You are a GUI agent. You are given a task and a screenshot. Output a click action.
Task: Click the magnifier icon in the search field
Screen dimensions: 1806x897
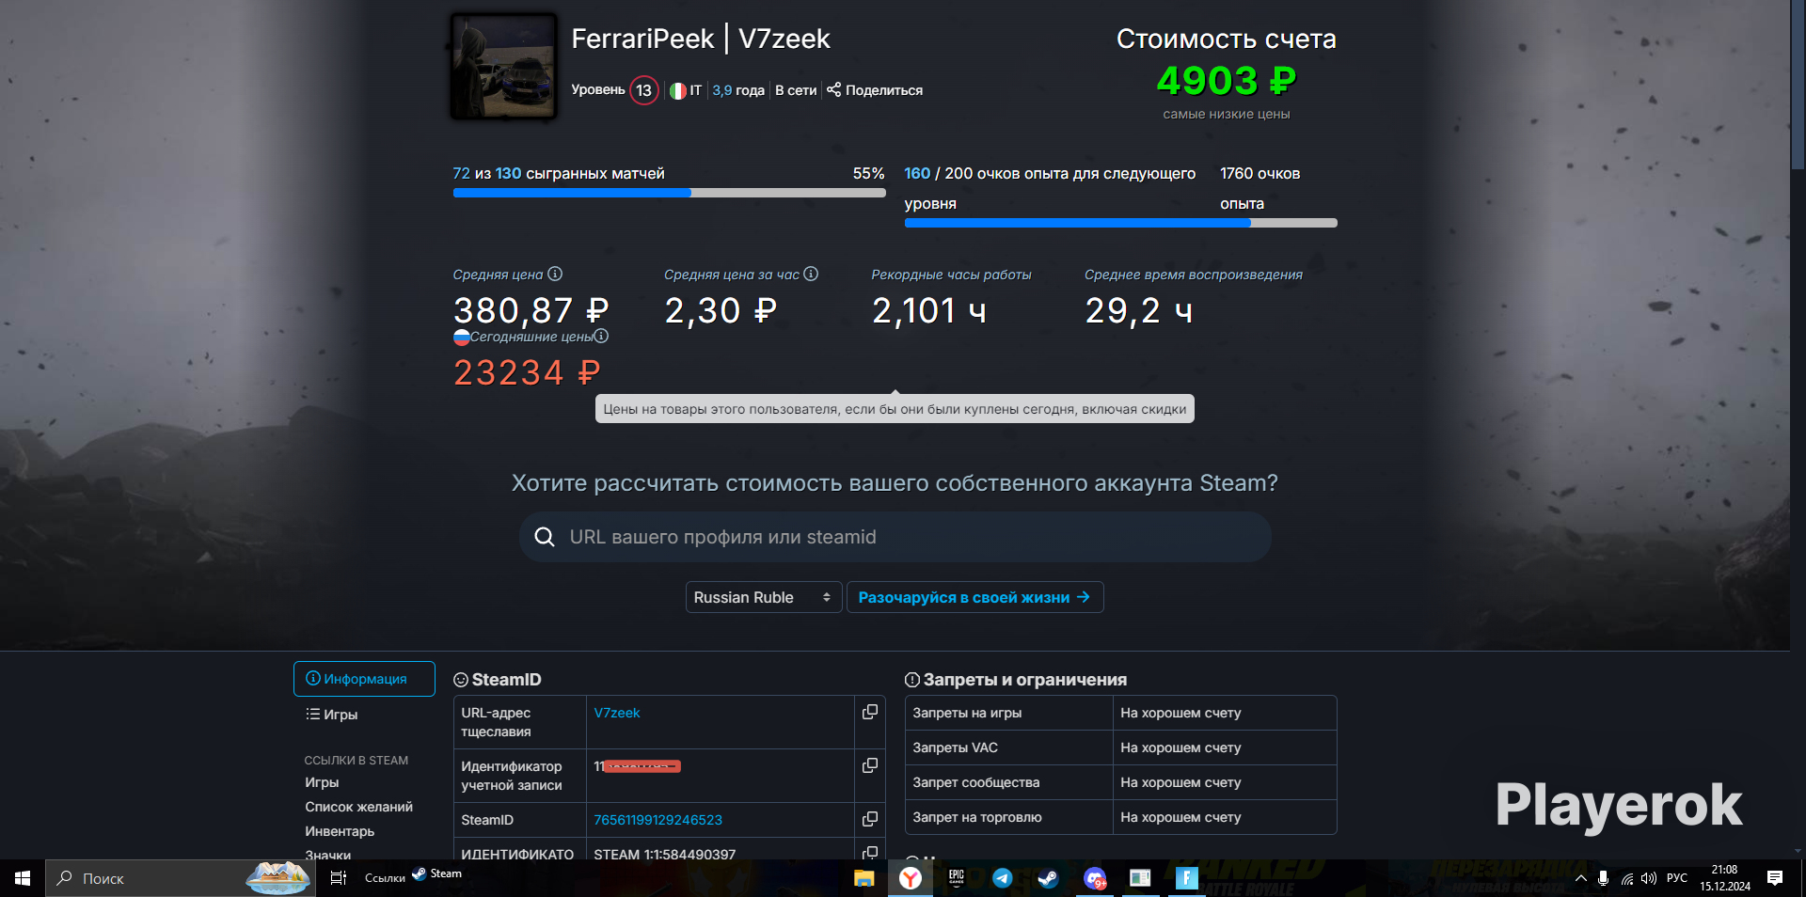[545, 537]
